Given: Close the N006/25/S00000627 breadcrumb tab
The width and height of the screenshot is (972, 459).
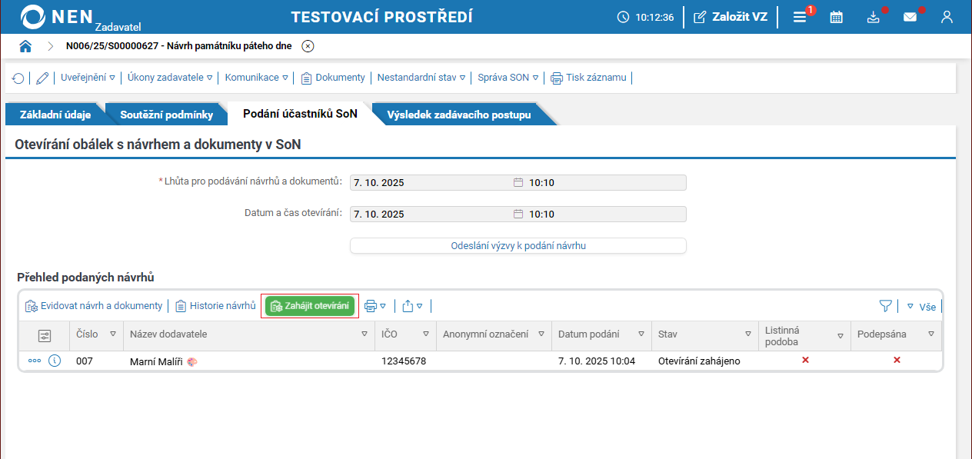Looking at the screenshot, I should (308, 46).
